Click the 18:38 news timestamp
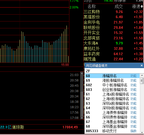This screenshot has height=135, width=144. (x=74, y=102)
